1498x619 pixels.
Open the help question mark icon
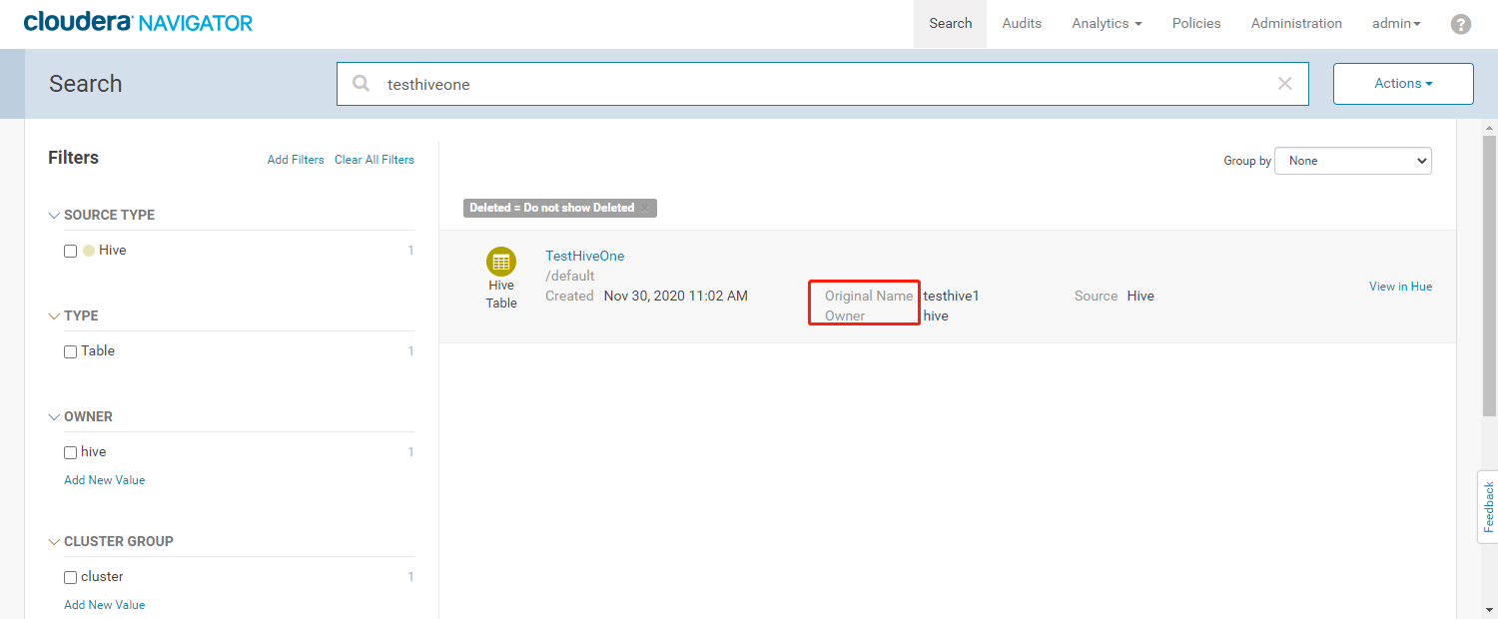(1460, 24)
